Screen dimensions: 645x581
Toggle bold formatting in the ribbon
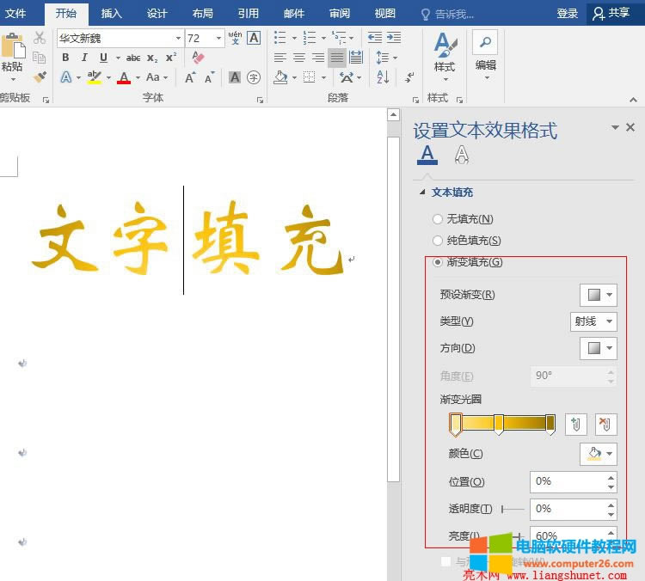point(65,58)
